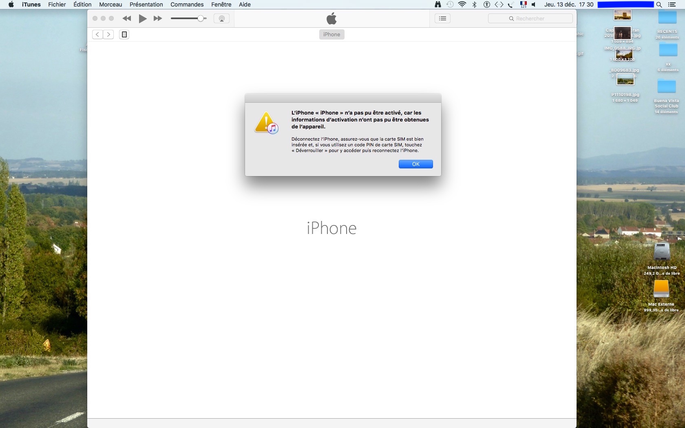Focus the Rechercher search field
Image resolution: width=685 pixels, height=428 pixels.
(x=530, y=18)
